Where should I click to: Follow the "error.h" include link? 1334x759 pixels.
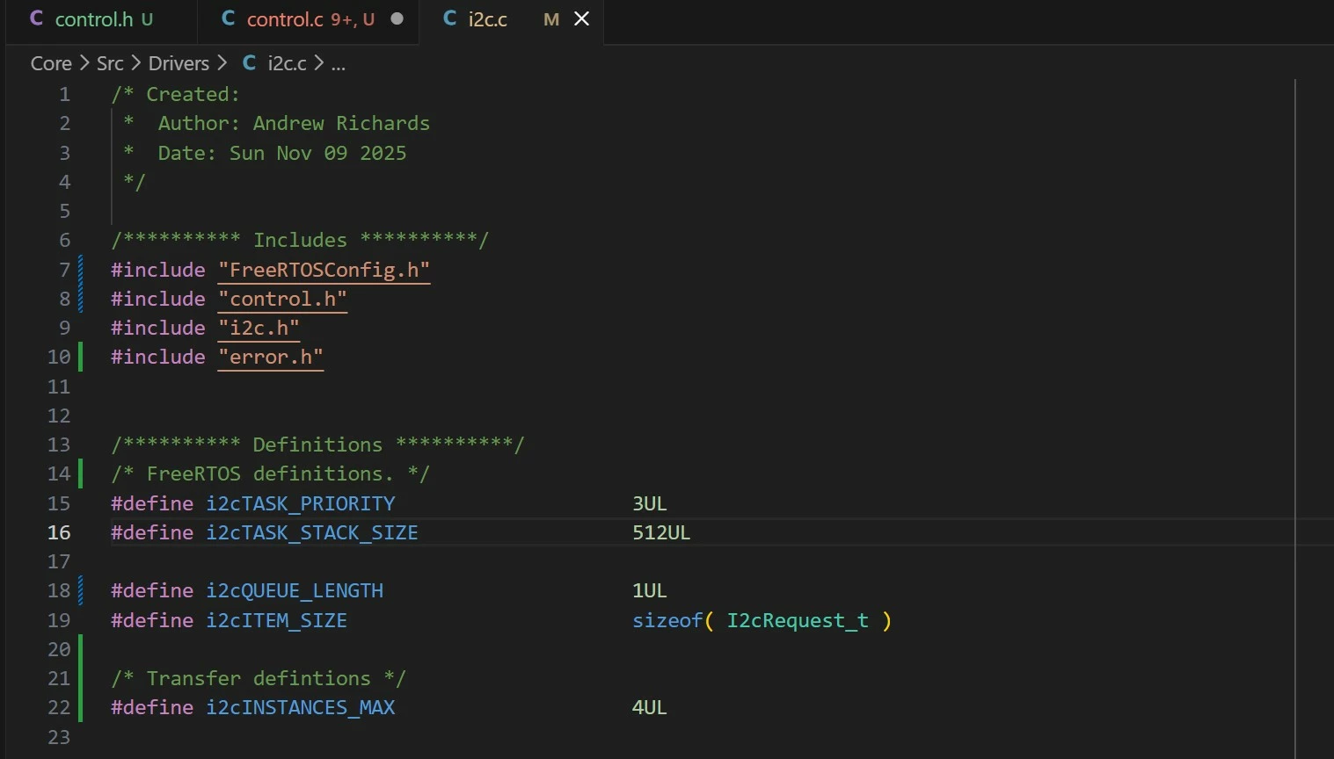271,357
